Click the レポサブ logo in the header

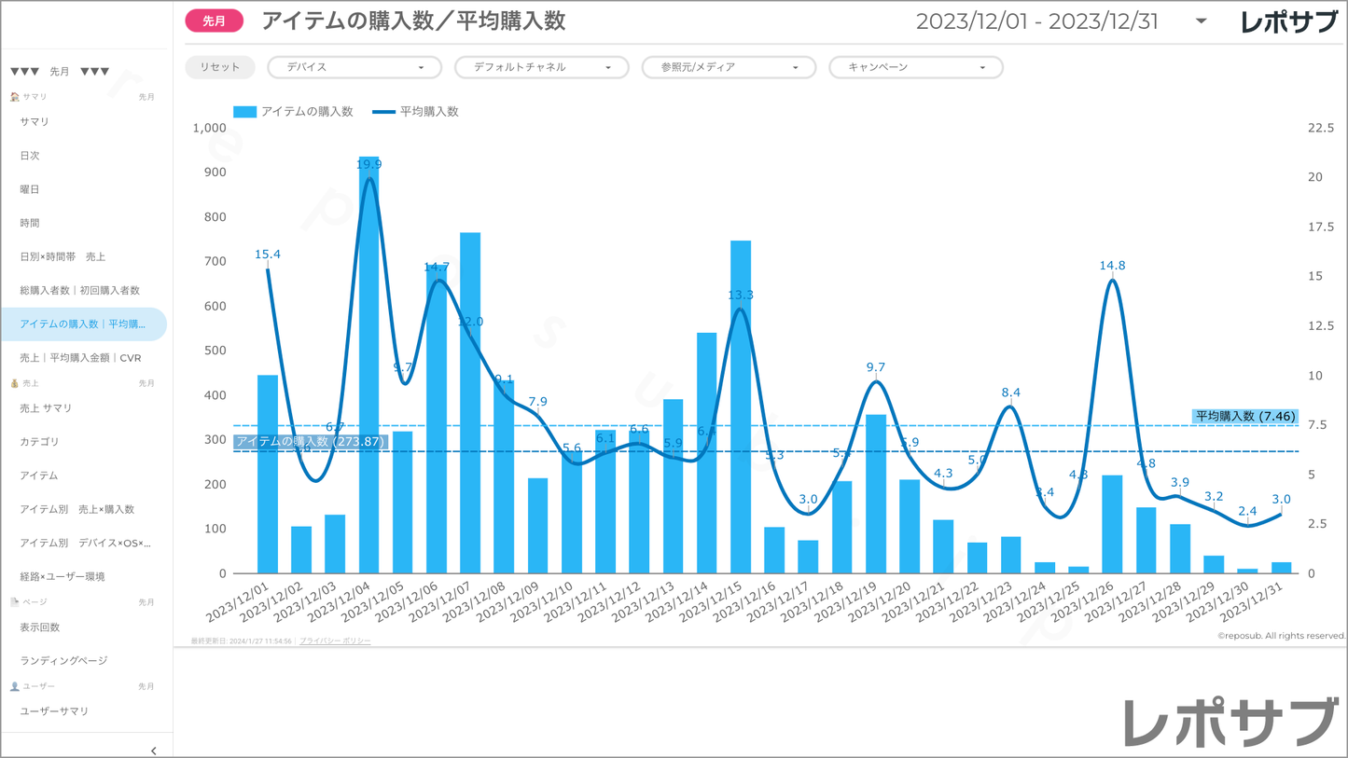pyautogui.click(x=1288, y=22)
